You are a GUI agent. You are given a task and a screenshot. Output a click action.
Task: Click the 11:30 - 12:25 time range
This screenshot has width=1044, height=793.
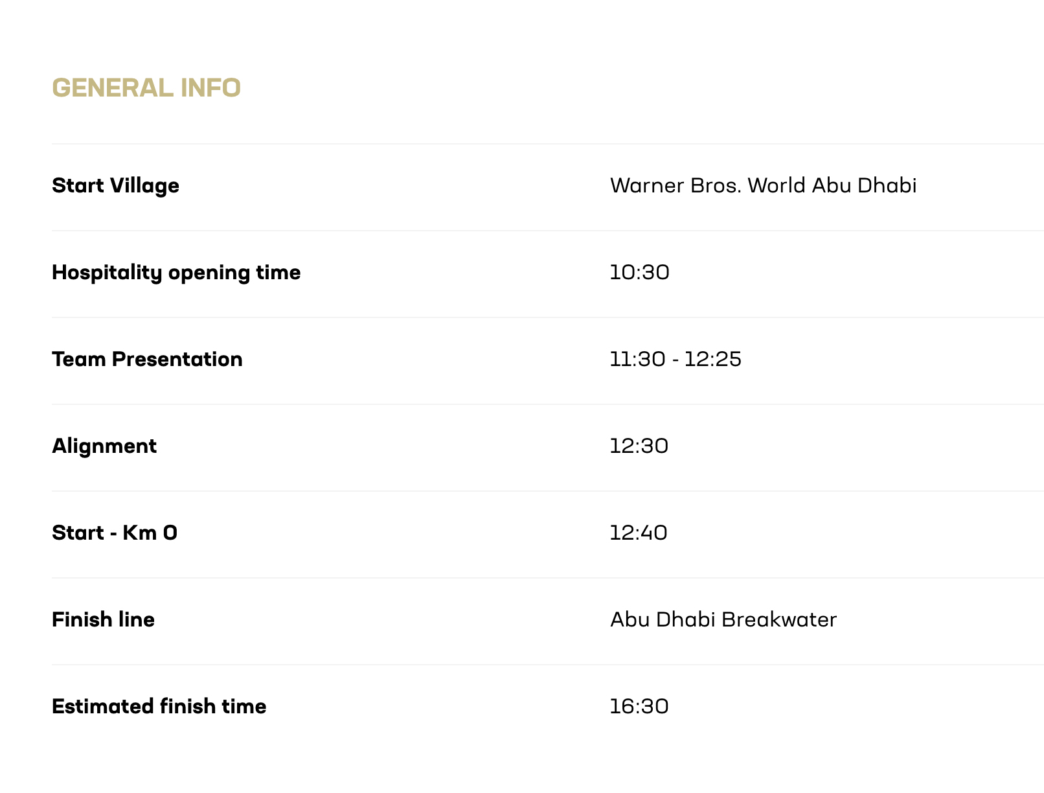[675, 359]
